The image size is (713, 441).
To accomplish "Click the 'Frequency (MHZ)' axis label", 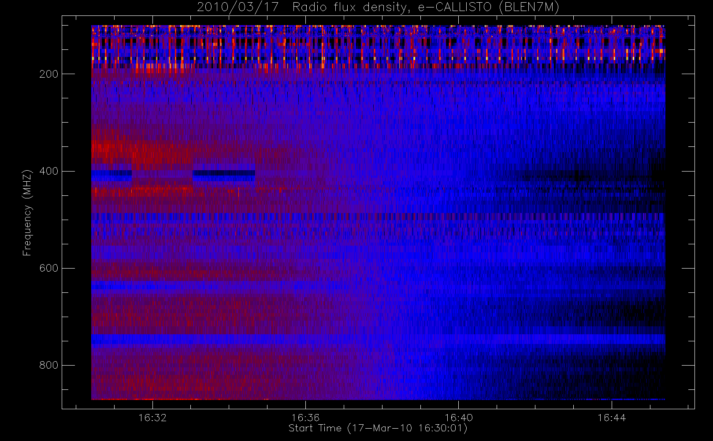I will pos(27,213).
